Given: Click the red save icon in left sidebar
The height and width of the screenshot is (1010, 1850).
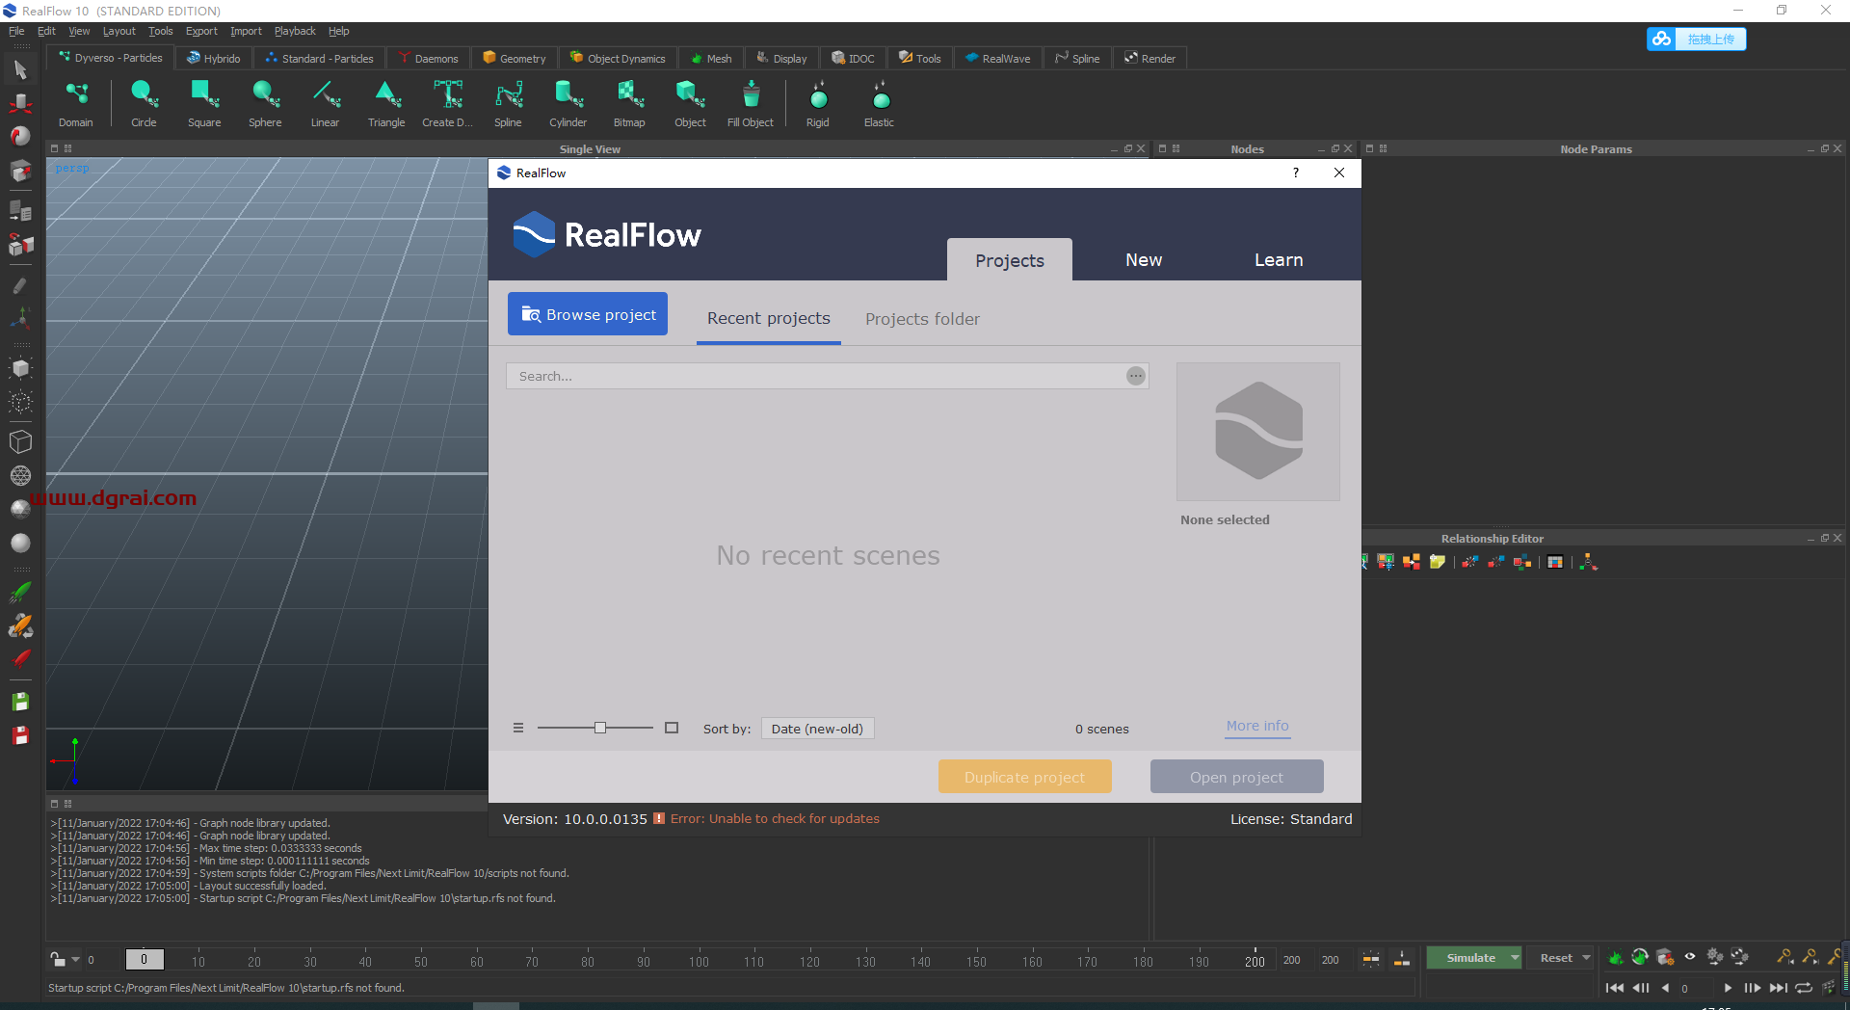Looking at the screenshot, I should tap(20, 735).
